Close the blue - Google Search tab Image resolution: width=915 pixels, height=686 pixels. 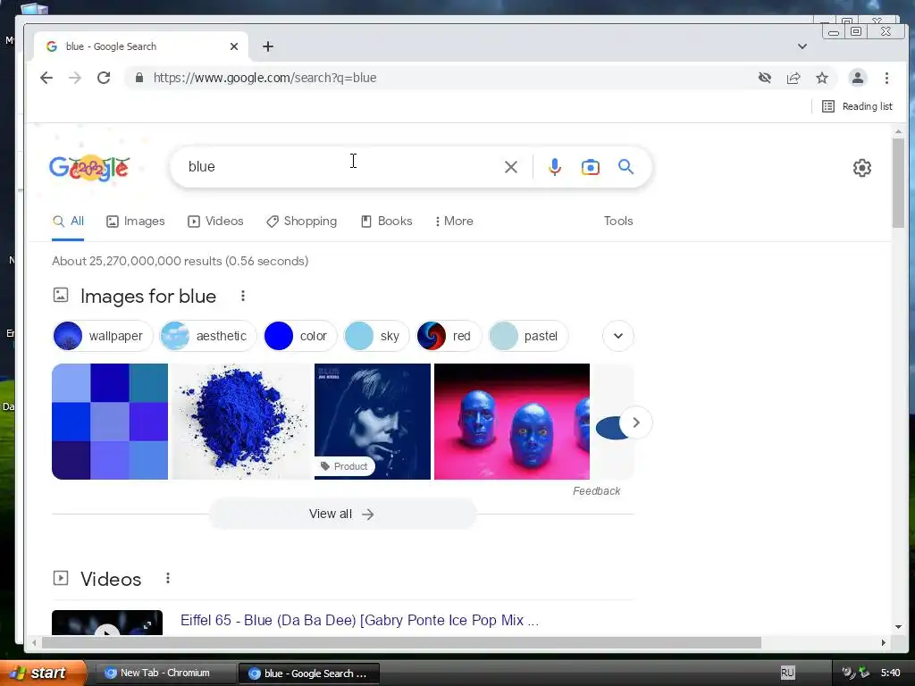(x=234, y=46)
